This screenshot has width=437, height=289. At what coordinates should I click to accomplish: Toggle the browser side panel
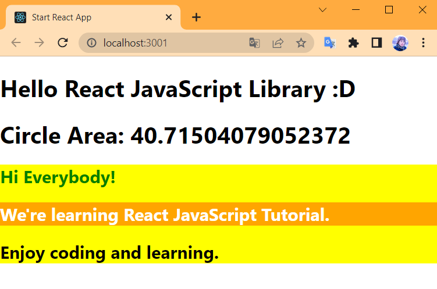(377, 43)
